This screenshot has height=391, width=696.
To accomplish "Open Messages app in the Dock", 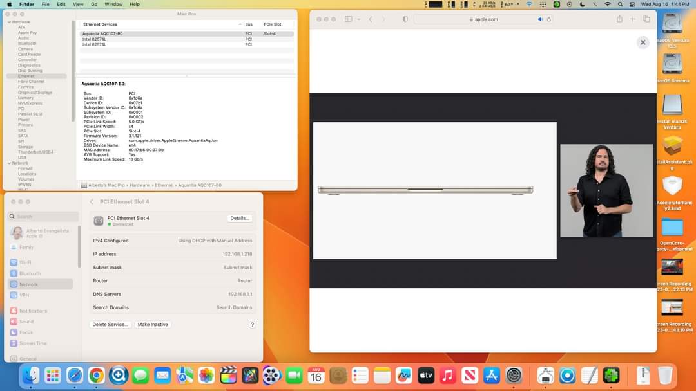I will pos(140,376).
